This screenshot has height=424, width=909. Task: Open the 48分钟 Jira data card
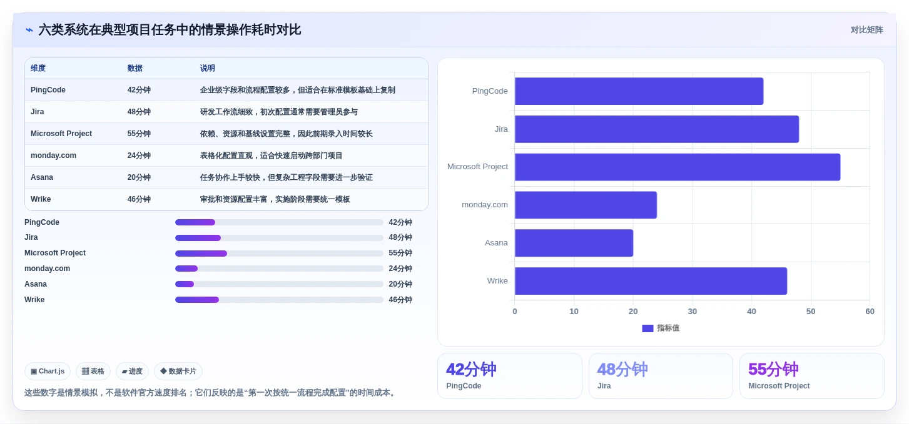pos(661,376)
